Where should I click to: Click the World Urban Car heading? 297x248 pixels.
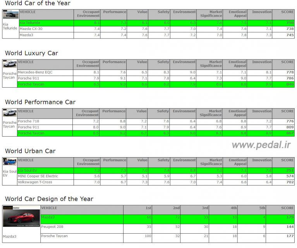[30, 151]
